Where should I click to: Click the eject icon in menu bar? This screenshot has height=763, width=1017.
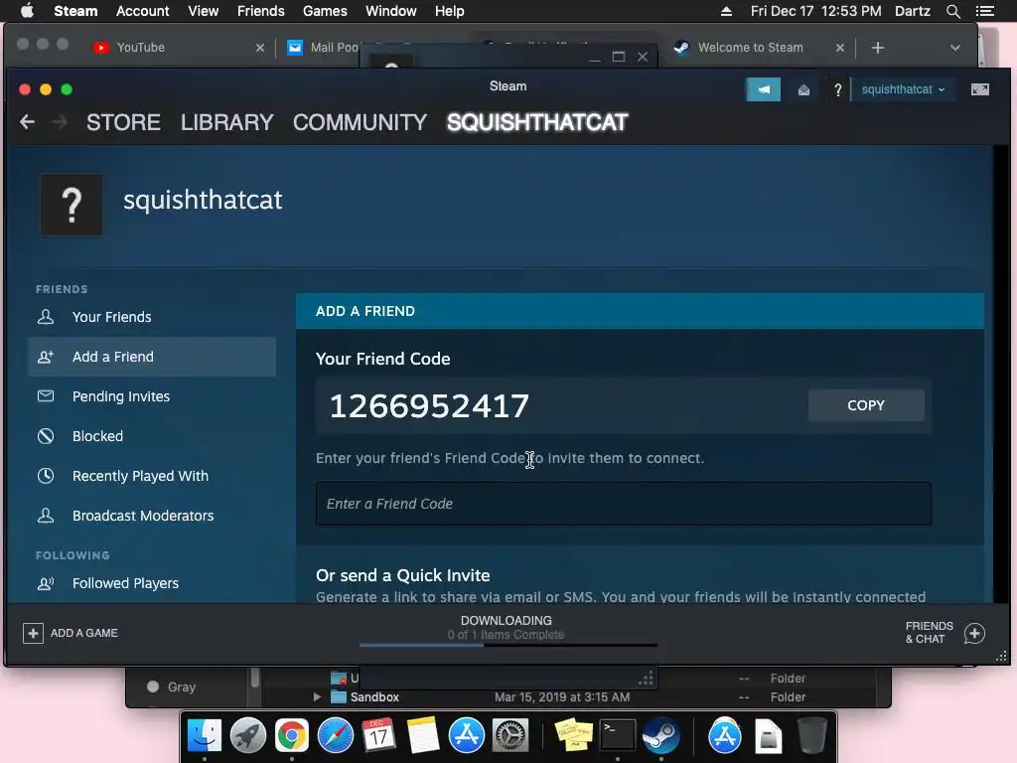pos(726,11)
